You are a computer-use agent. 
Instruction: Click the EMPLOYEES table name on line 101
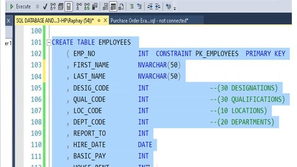pyautogui.click(x=115, y=42)
